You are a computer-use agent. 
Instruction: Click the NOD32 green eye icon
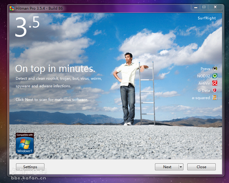(215, 76)
